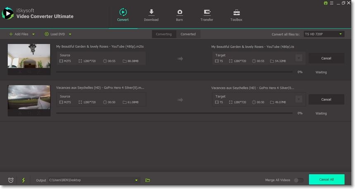Open the Toolbox icon
355x189 pixels.
click(236, 12)
